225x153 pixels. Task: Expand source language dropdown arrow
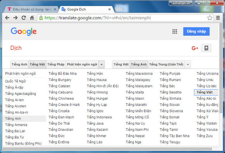pos(101,65)
